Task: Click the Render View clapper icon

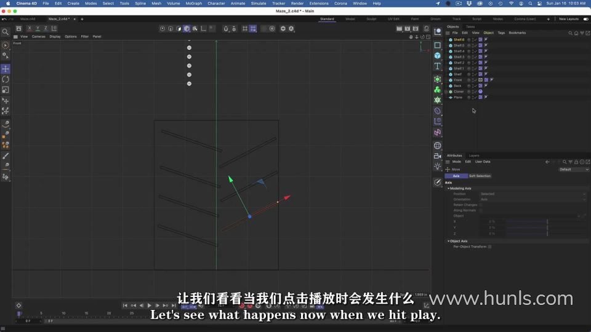Action: pyautogui.click(x=399, y=29)
